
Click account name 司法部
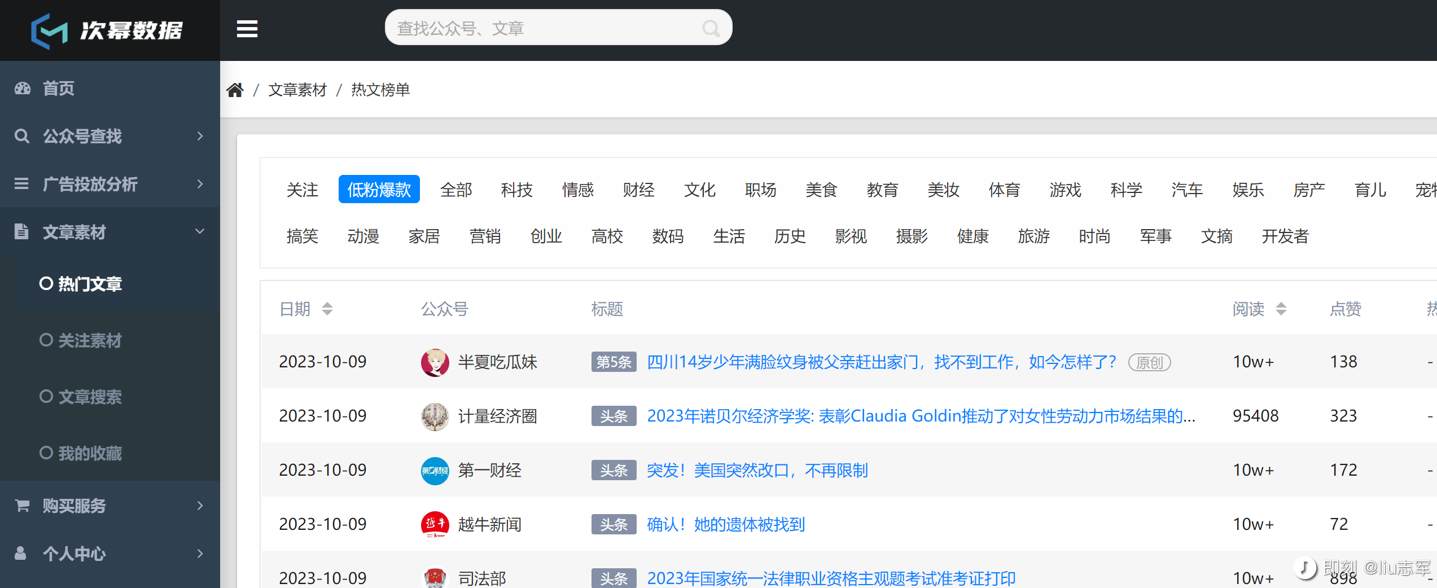click(x=482, y=578)
